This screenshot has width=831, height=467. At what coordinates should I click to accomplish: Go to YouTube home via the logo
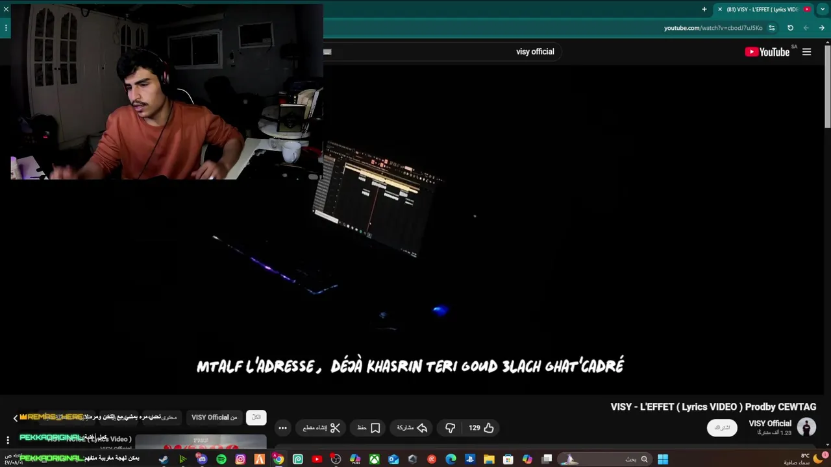[767, 52]
